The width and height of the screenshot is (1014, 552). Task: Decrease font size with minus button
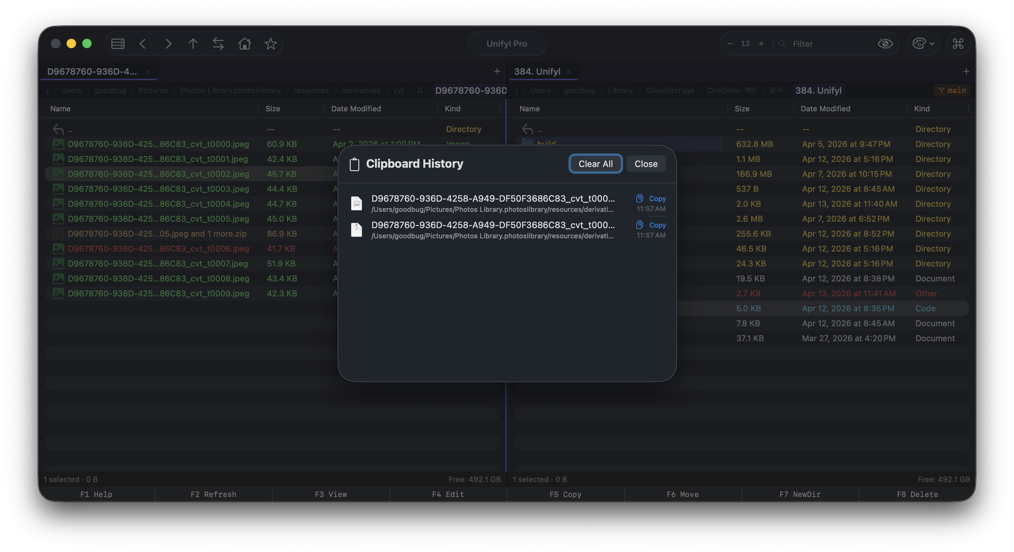pyautogui.click(x=730, y=44)
